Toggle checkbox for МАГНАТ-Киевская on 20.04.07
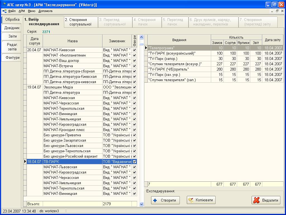This screenshot has width=286, height=215. pos(134,50)
